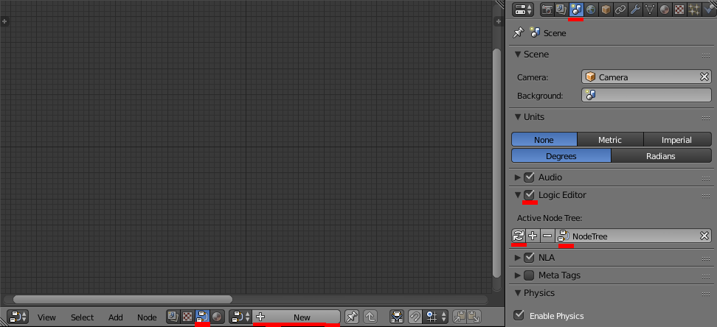Select the Texture checkerboard properties tab
Screen dimensions: 717x327
click(679, 9)
